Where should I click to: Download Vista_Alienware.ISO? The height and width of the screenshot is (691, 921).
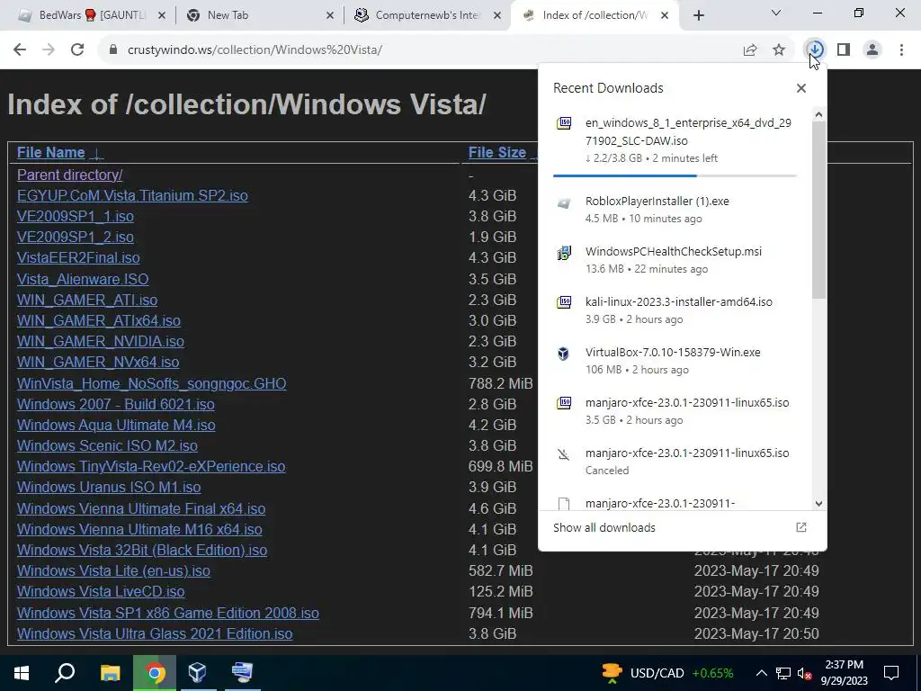[x=83, y=279]
